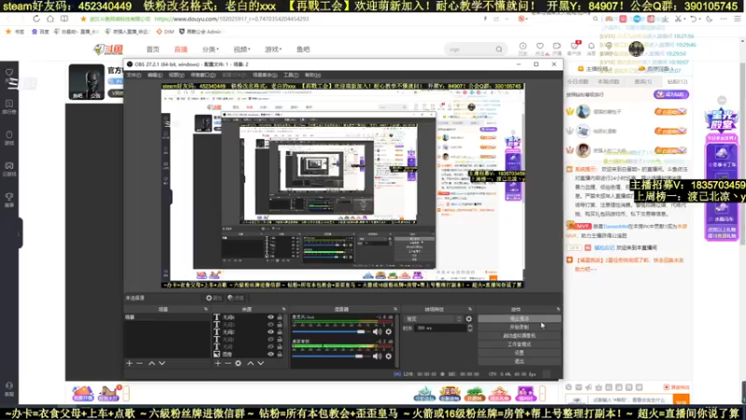Click the search magnifier in Douyu header
Screen dimensions: 746x420
499,49
